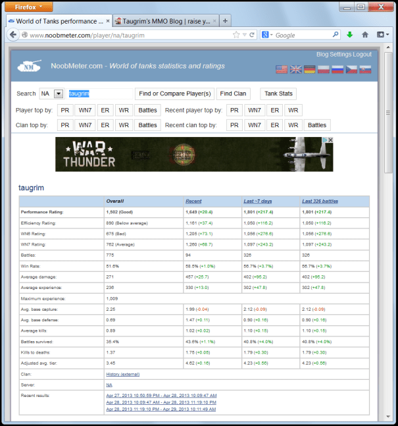Sort Player top by PR
Screen dimensions: 398x426
65,111
